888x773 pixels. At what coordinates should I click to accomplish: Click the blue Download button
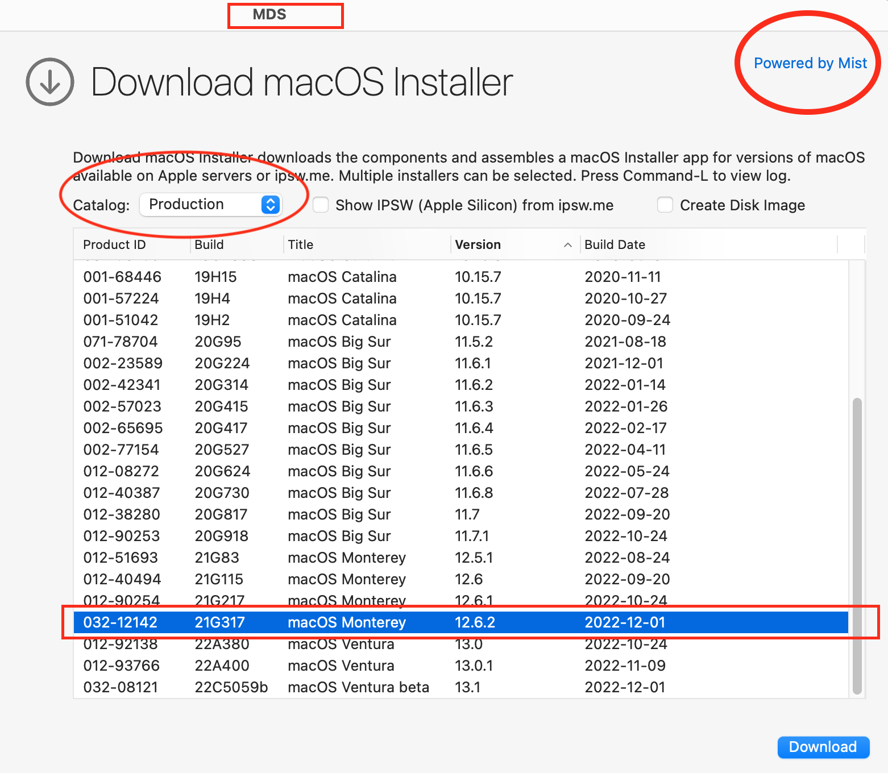coord(823,747)
